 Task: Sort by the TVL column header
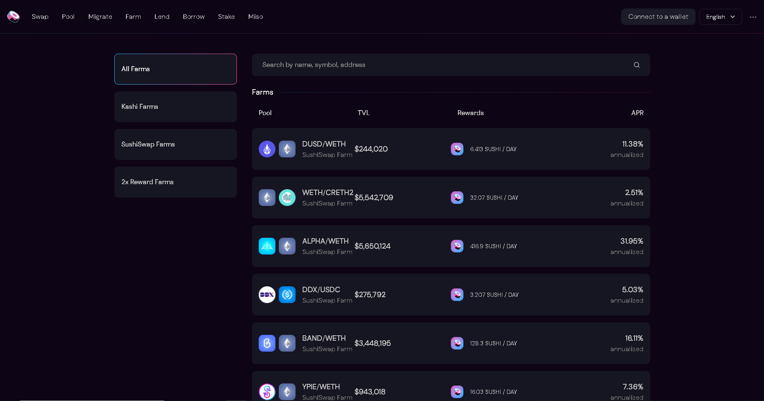(x=364, y=113)
